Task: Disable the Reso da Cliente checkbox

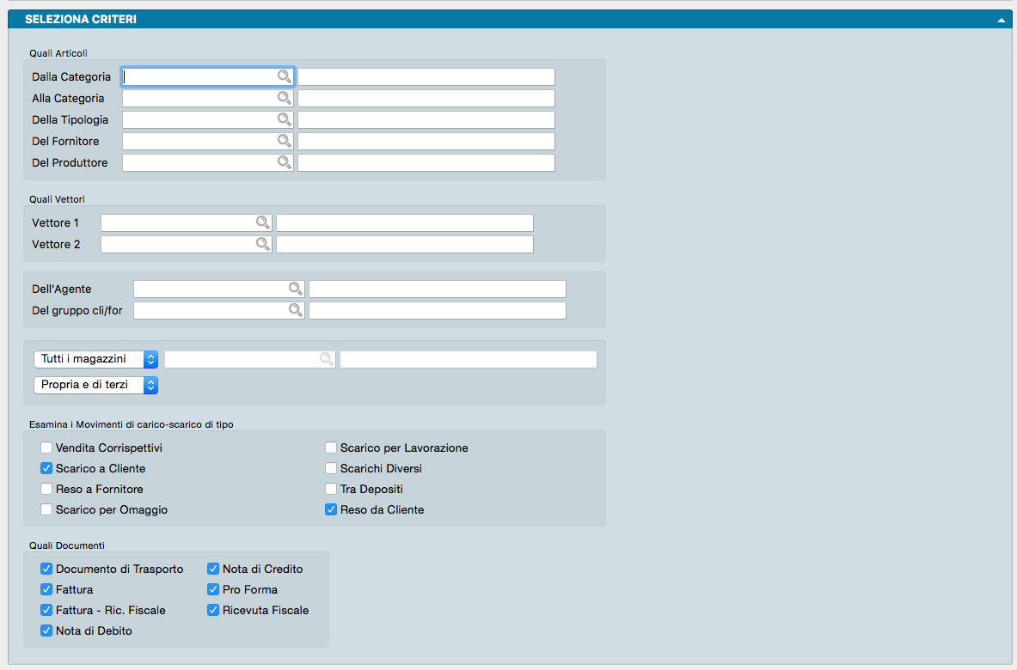Action: coord(331,509)
